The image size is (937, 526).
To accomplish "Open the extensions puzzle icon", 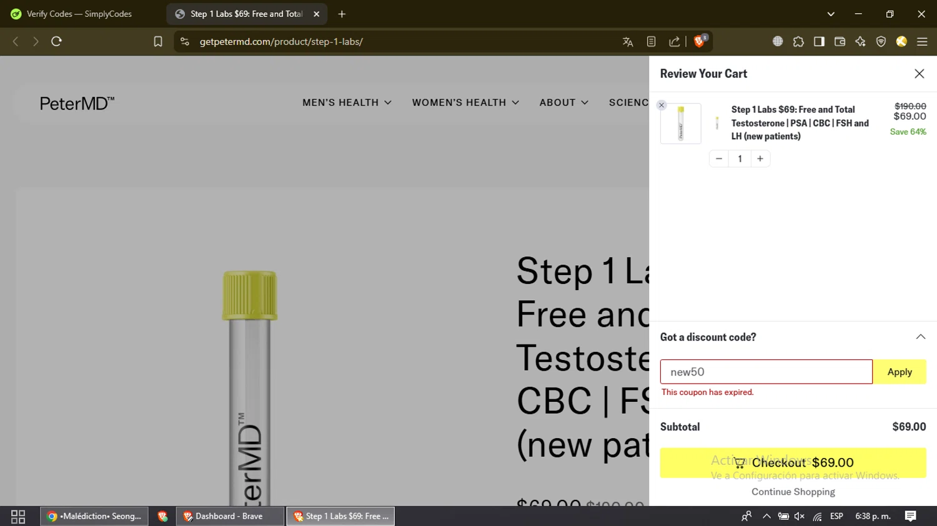I will click(x=798, y=42).
